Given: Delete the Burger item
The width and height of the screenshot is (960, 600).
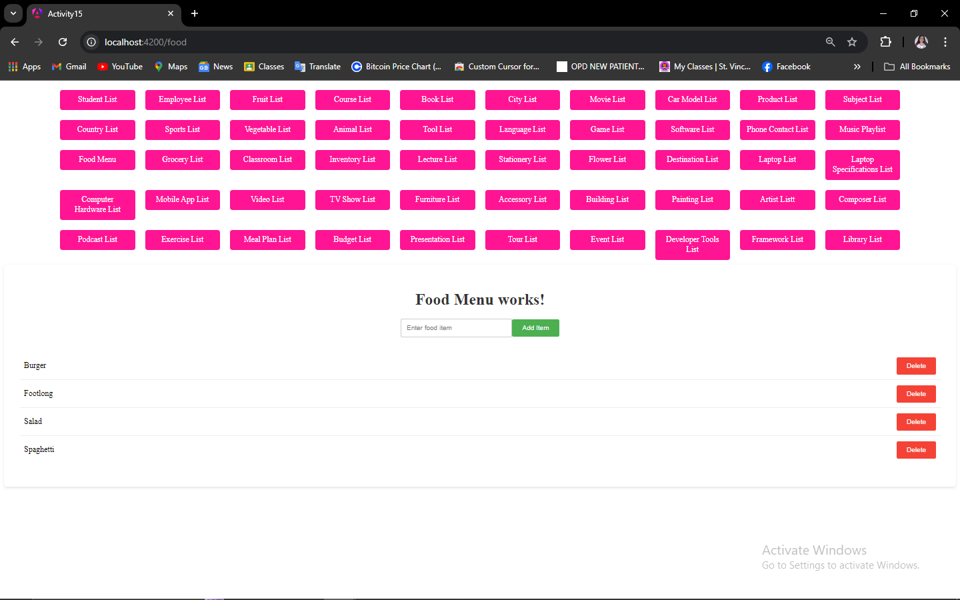Looking at the screenshot, I should coord(916,366).
